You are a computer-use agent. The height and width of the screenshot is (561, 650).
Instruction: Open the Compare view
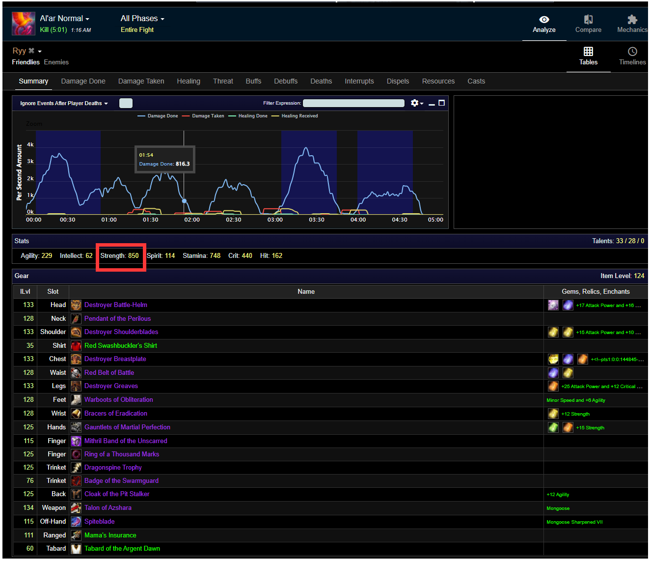(x=588, y=24)
